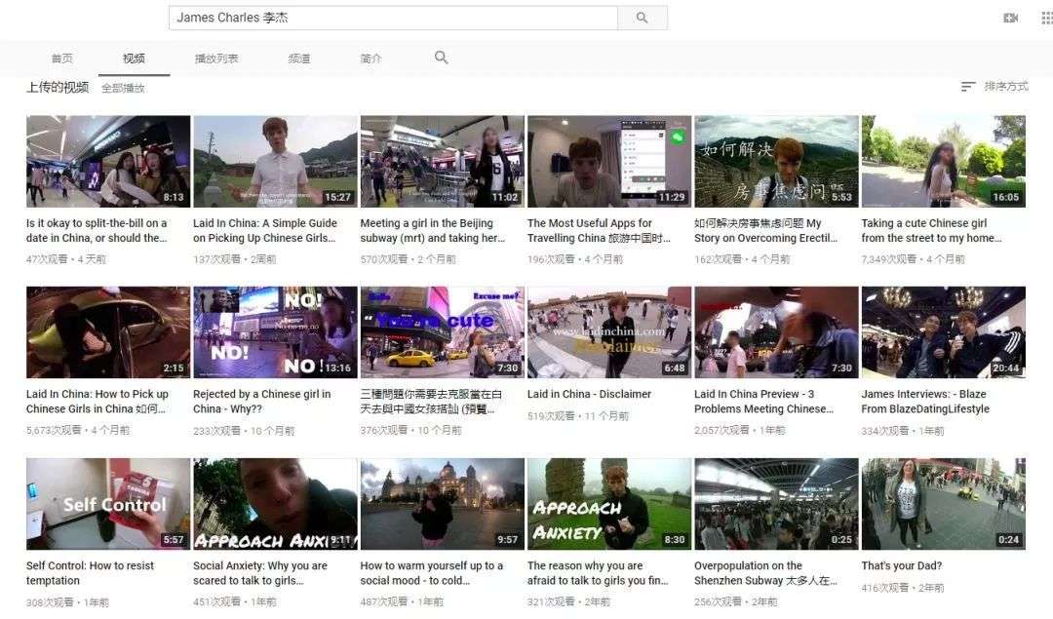The image size is (1053, 619).
Task: Switch to the 首页 tab
Action: tap(61, 58)
